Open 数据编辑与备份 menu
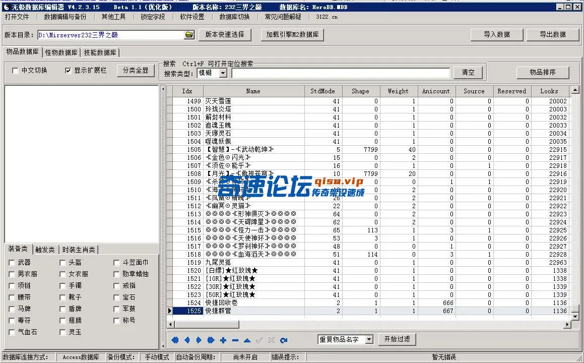 click(x=65, y=17)
